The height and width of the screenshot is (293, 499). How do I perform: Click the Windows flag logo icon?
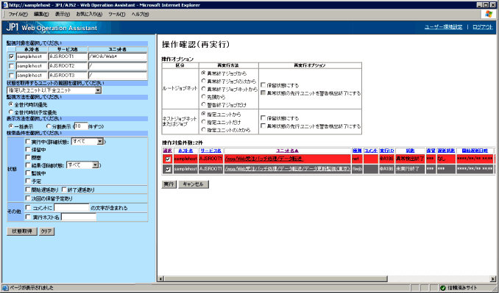[489, 14]
